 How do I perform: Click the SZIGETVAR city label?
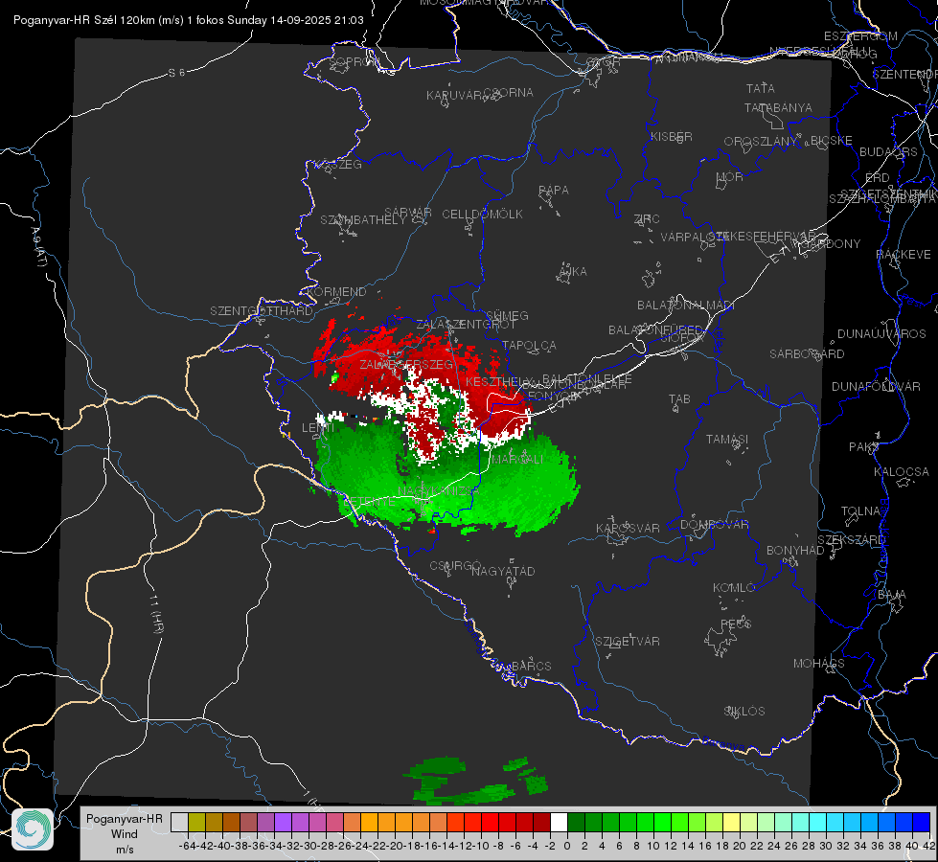pos(627,641)
